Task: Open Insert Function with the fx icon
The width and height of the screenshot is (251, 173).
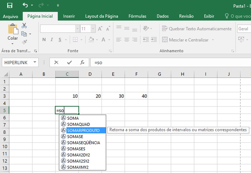Action: click(83, 63)
